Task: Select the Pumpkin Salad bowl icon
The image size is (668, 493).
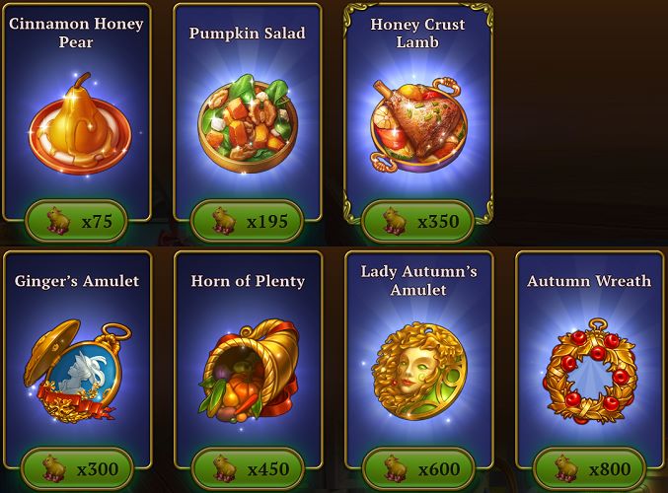Action: click(x=248, y=123)
